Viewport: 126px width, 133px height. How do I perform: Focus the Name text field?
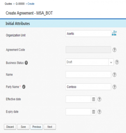pos(88,74)
